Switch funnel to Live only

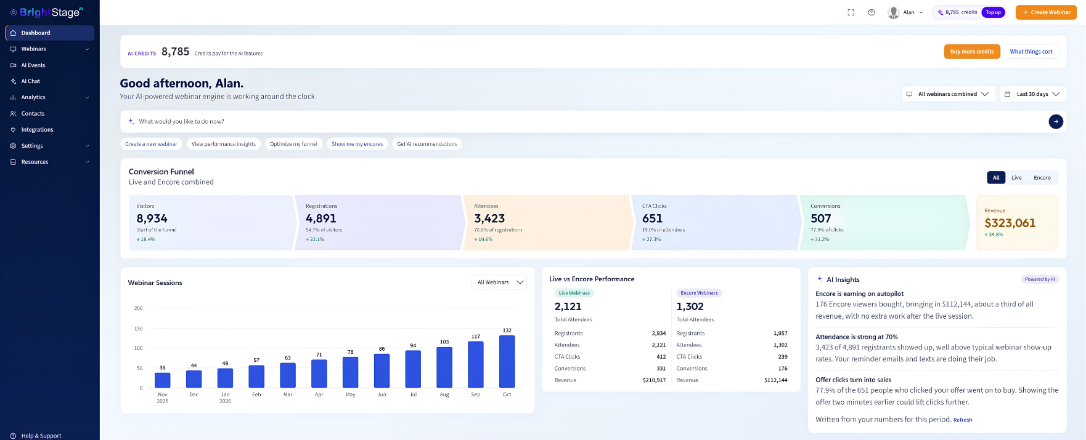coord(1016,178)
